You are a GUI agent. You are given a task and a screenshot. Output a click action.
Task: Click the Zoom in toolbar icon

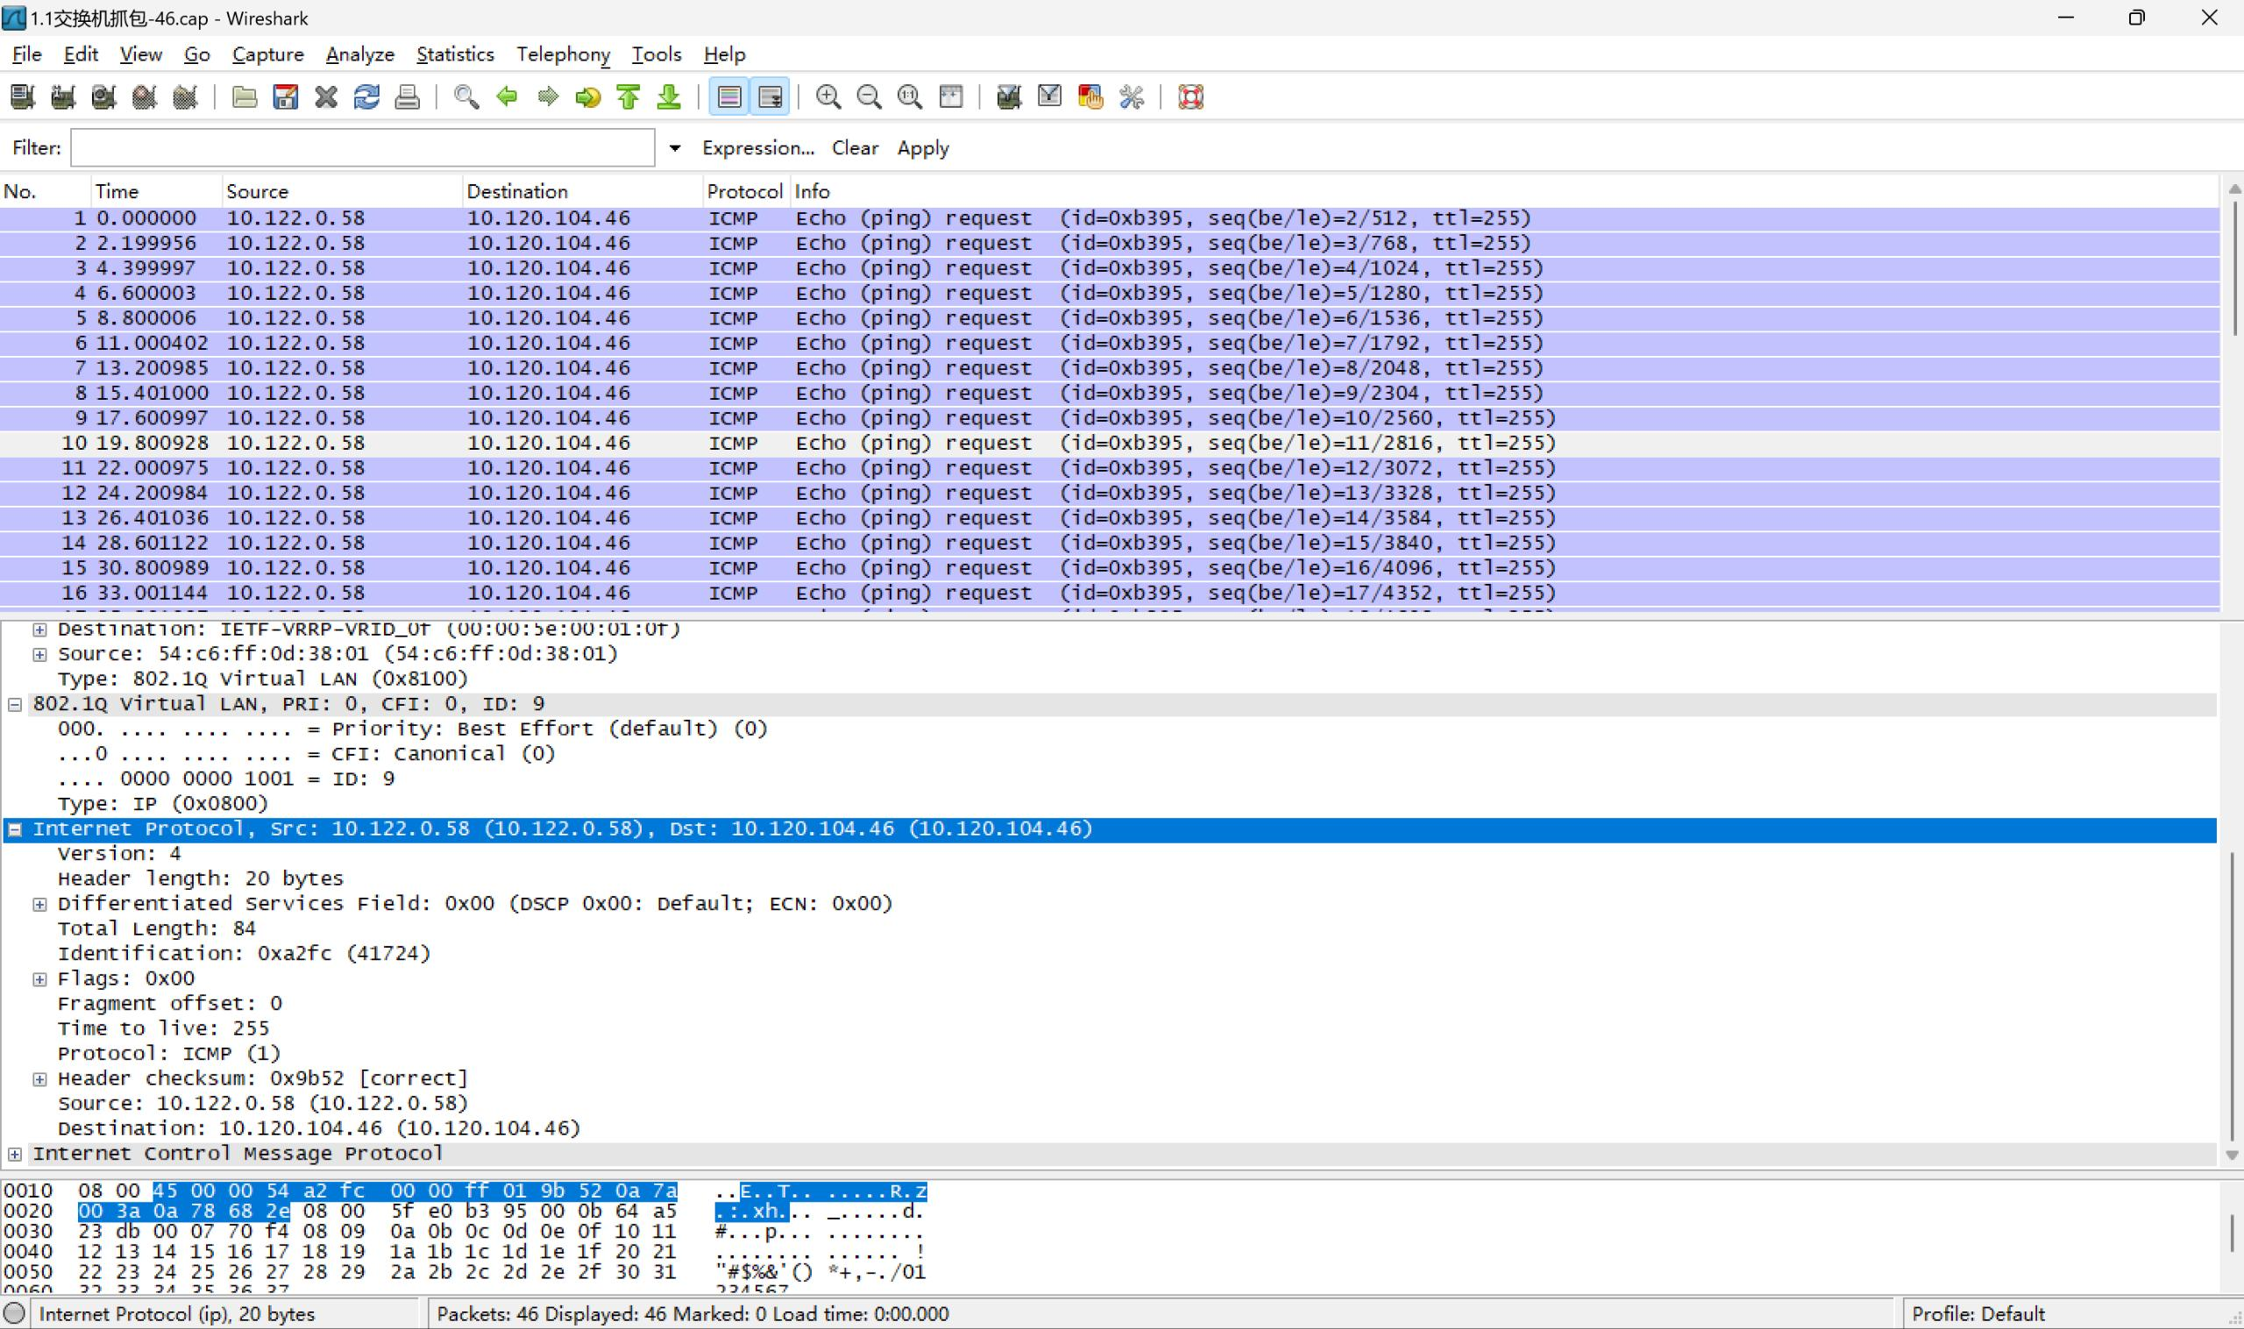click(827, 96)
